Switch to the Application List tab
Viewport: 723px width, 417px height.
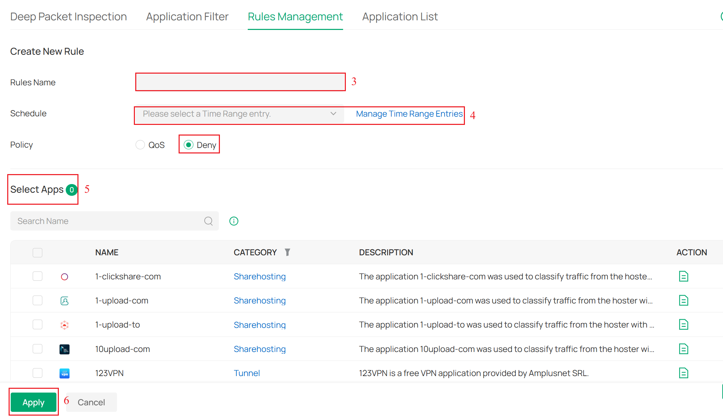400,16
